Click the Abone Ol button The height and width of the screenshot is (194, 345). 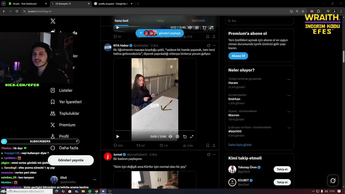[238, 56]
